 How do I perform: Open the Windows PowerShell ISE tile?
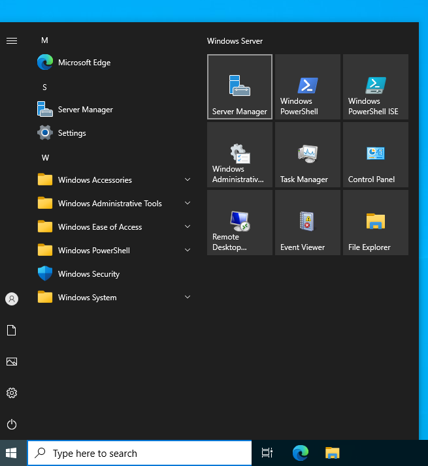(376, 87)
